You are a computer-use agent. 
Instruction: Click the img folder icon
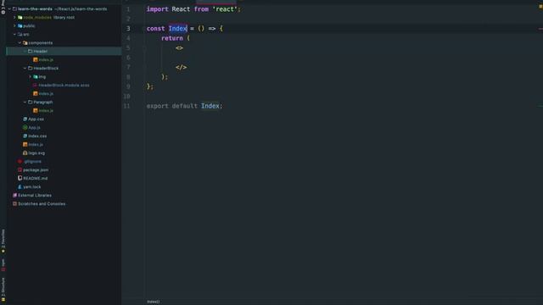click(36, 77)
